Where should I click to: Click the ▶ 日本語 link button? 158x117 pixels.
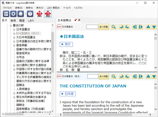[x=68, y=94]
